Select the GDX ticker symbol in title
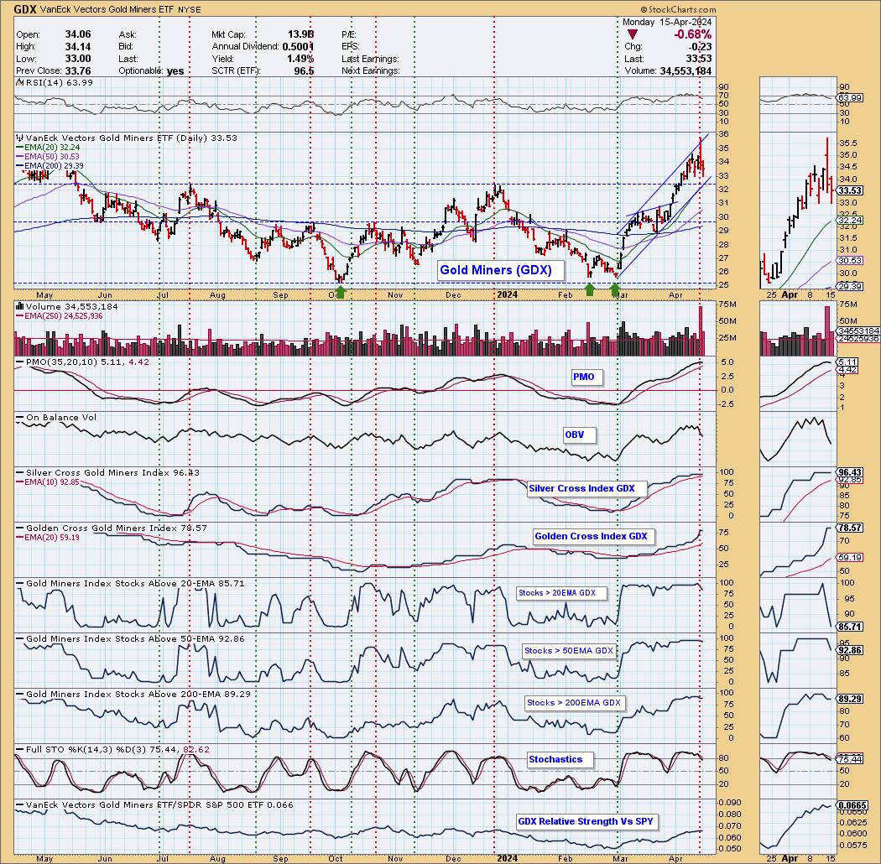Viewport: 881px width, 864px height. (25, 9)
